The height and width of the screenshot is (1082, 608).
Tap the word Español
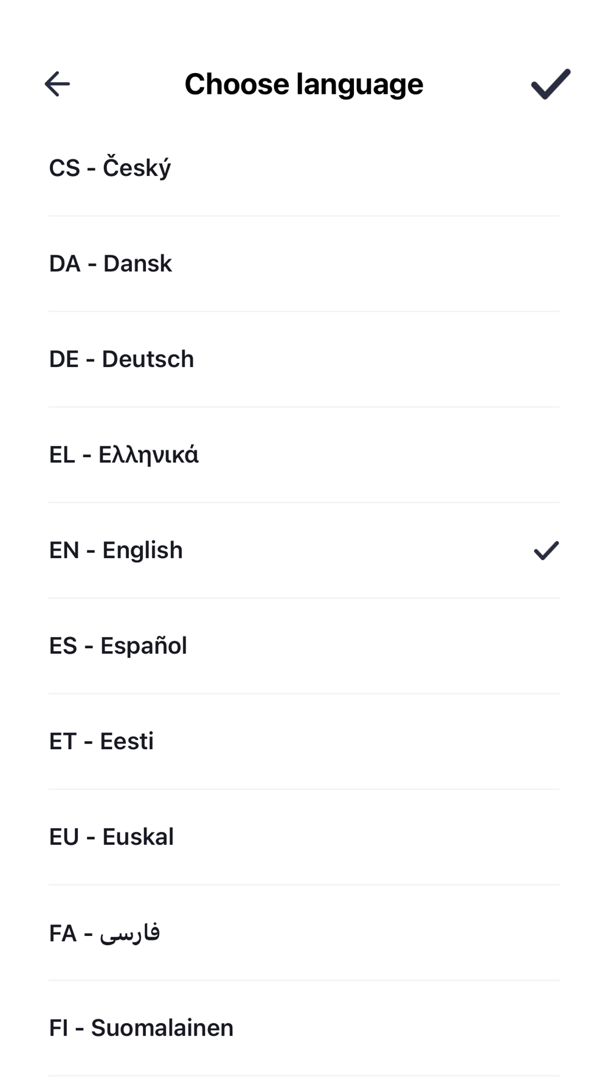tap(143, 646)
